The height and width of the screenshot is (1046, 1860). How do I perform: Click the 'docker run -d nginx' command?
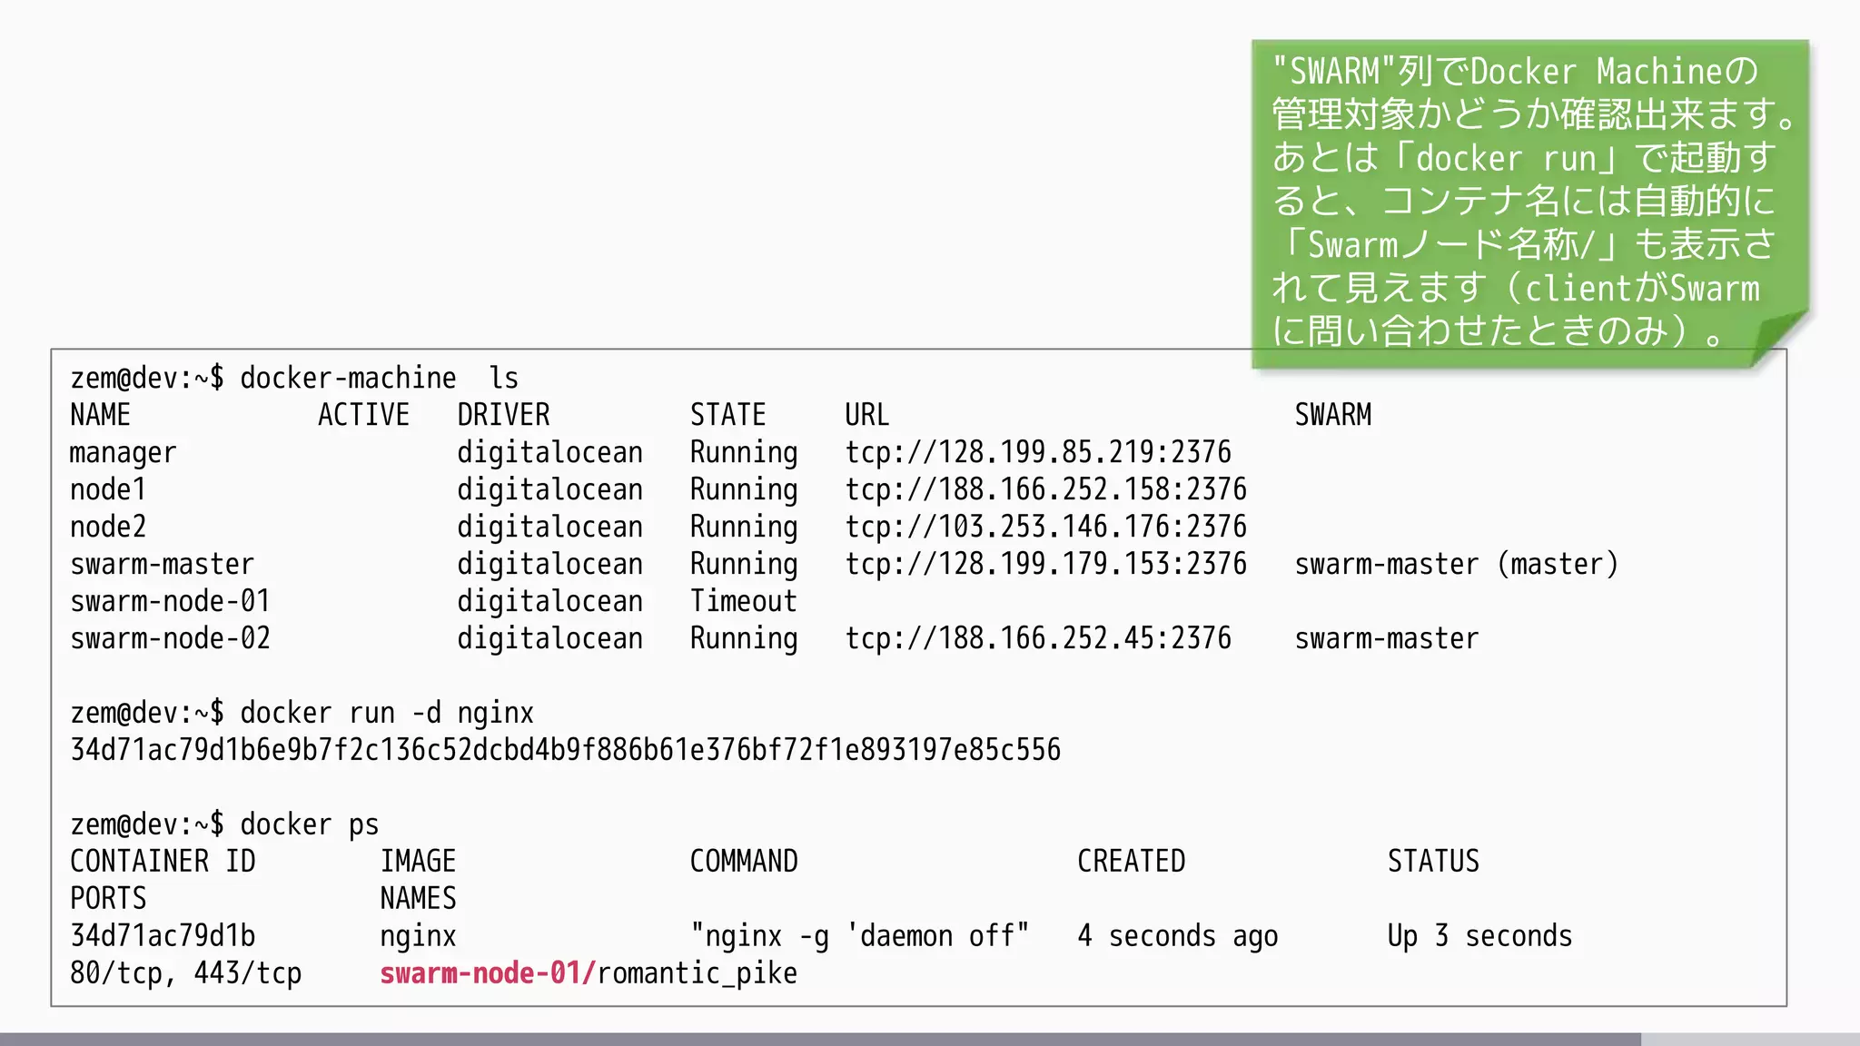(387, 713)
